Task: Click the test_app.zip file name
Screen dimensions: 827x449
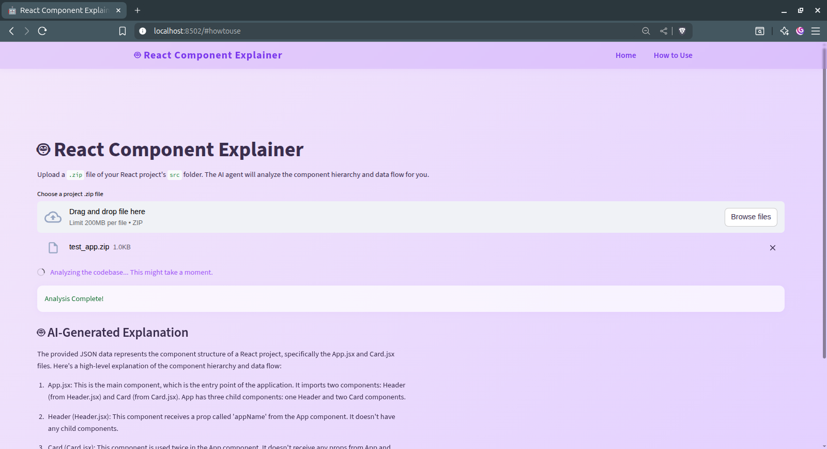Action: 89,247
